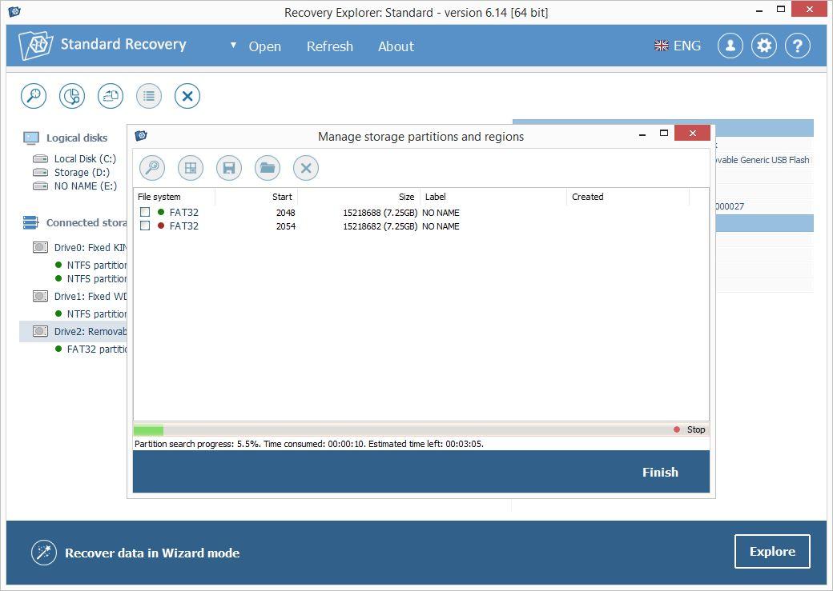
Task: Click the Partition search progress status text
Action: [x=309, y=444]
